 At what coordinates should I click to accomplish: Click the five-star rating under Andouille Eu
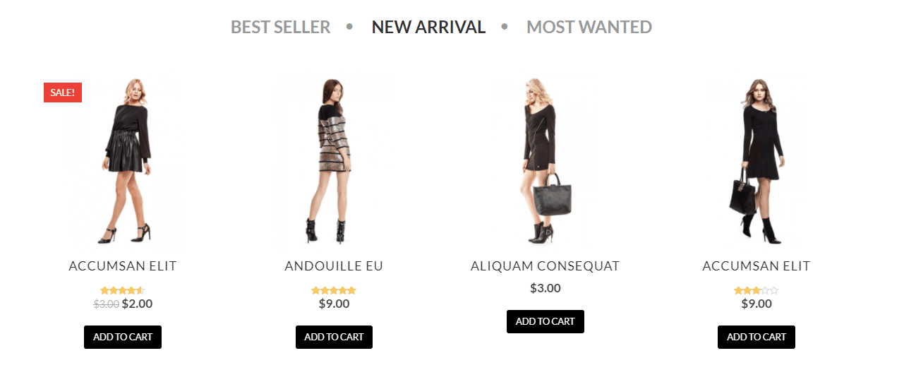point(334,290)
